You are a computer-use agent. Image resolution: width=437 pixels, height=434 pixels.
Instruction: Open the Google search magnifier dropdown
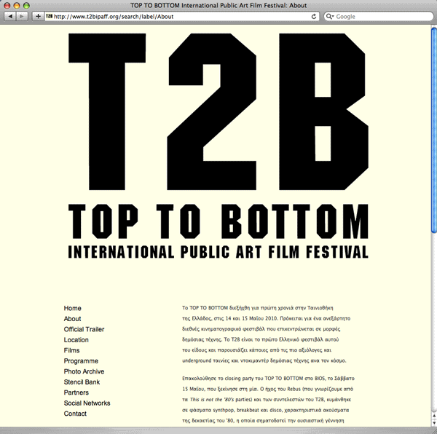(x=330, y=17)
